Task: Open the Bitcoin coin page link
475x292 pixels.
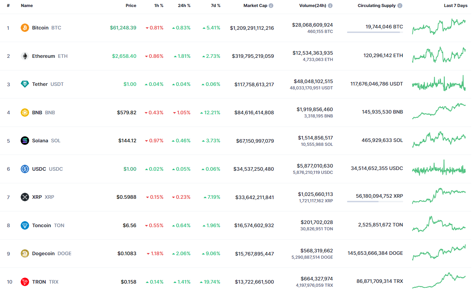Action: [40, 28]
